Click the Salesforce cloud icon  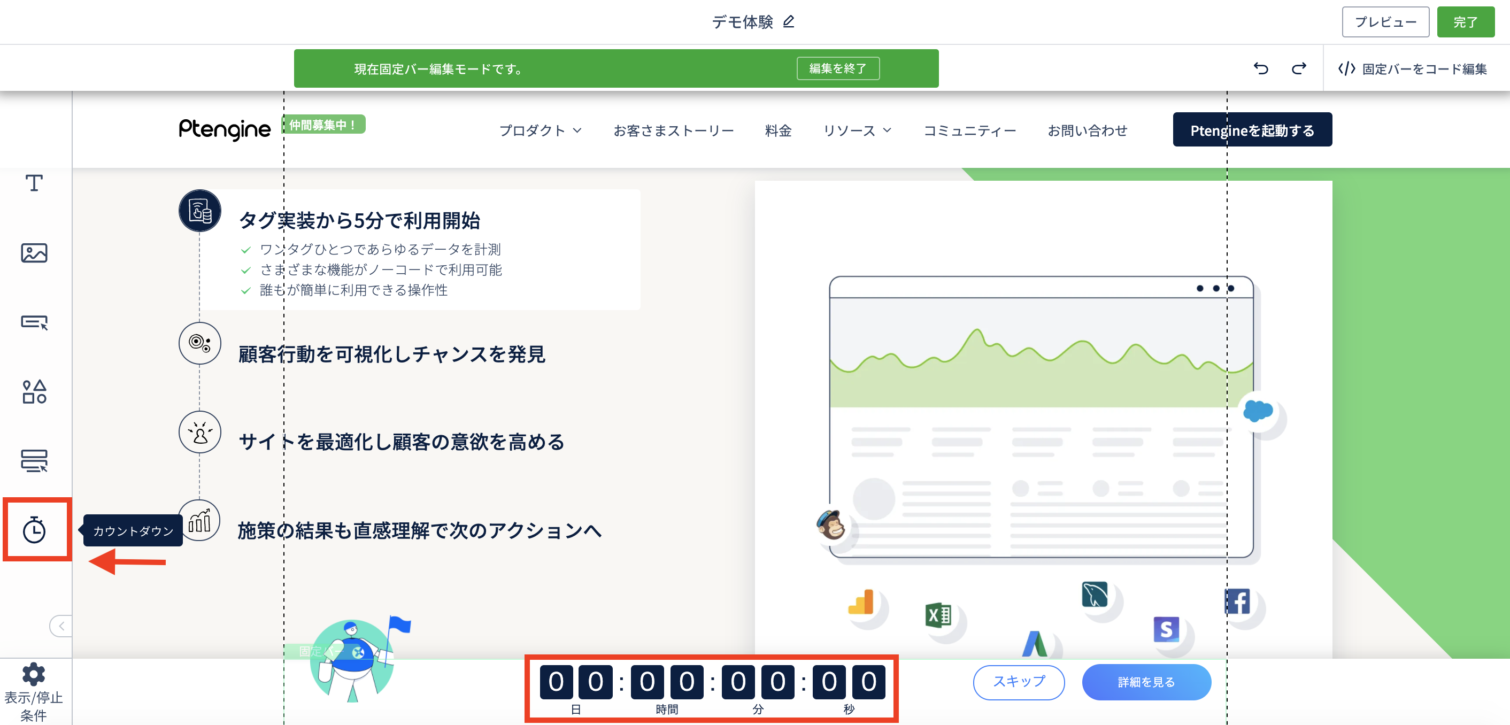[x=1258, y=410]
